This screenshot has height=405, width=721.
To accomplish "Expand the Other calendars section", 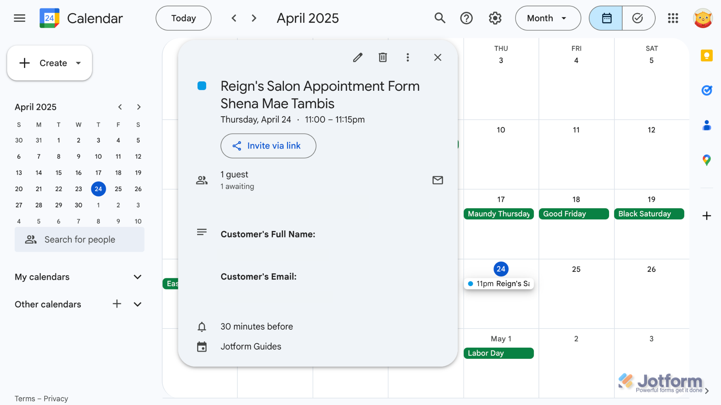I will (137, 304).
